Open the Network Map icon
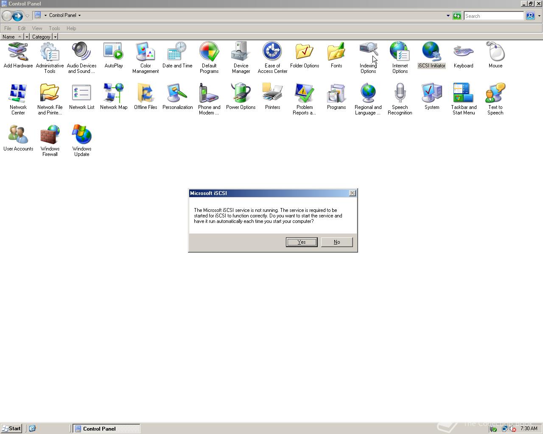 point(114,97)
